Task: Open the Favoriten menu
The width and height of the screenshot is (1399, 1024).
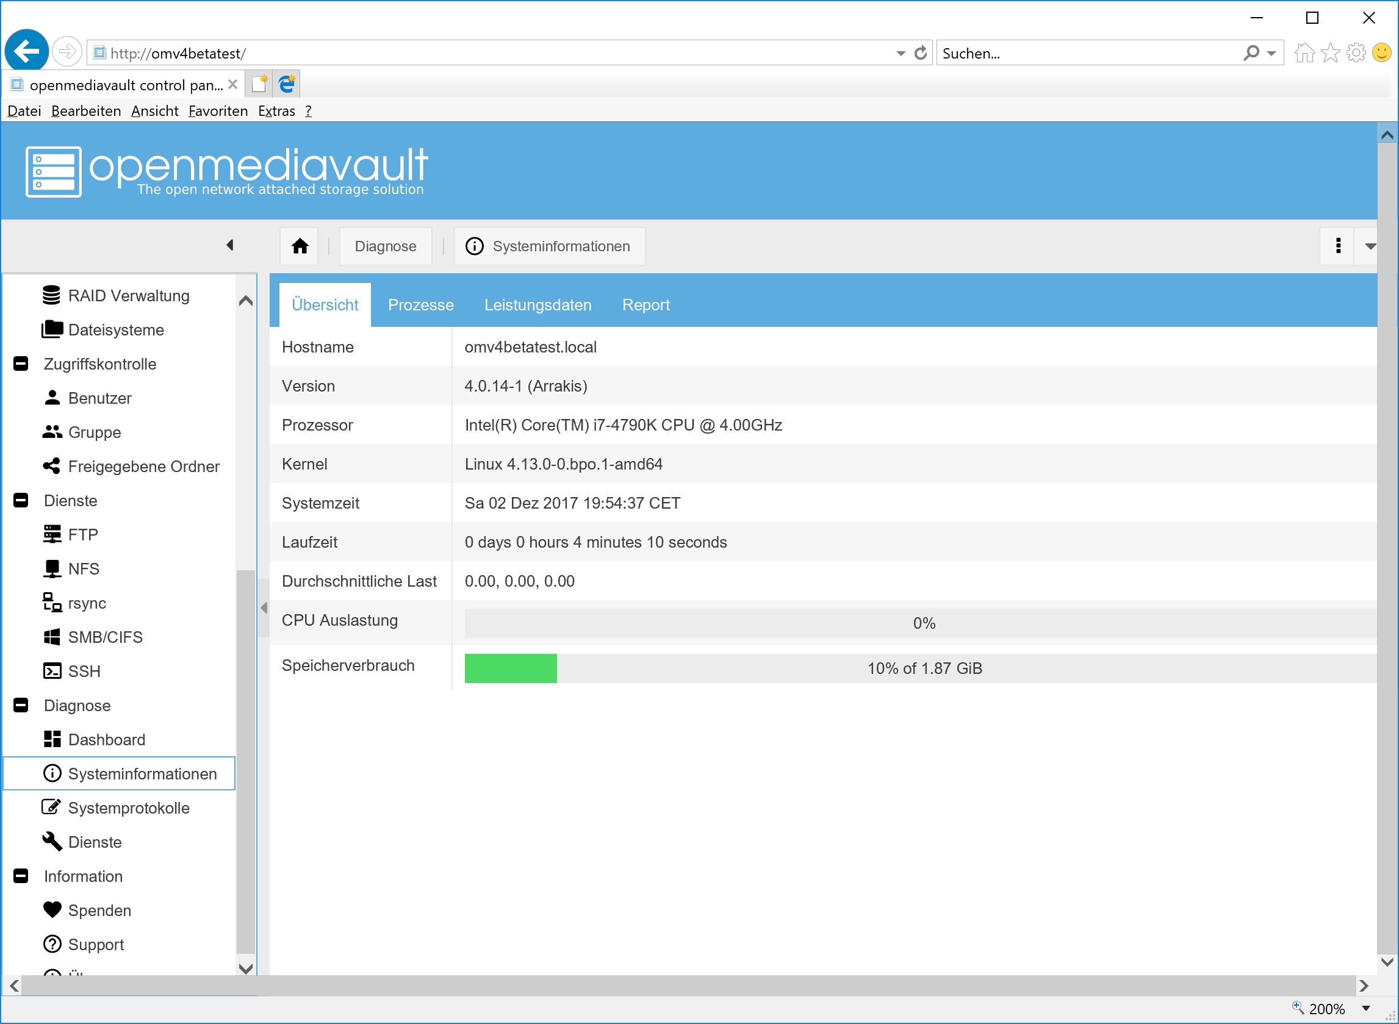Action: 218,111
